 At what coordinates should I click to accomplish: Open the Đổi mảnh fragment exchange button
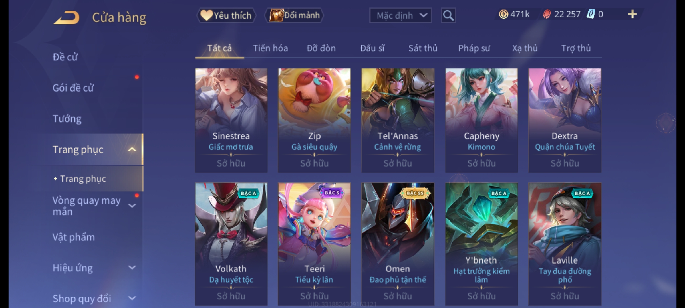pos(295,15)
